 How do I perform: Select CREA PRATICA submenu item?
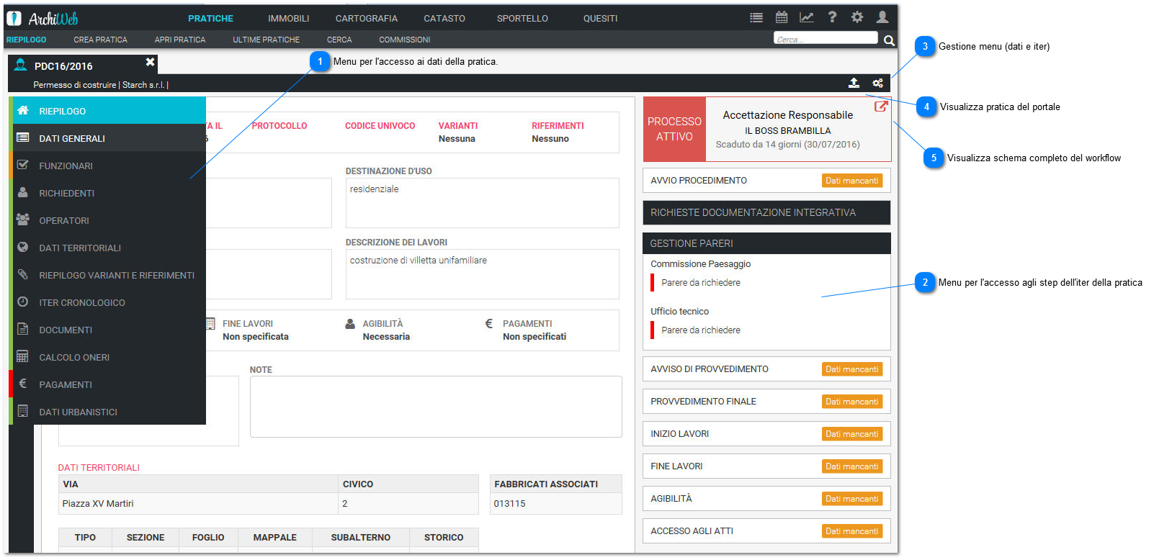100,40
